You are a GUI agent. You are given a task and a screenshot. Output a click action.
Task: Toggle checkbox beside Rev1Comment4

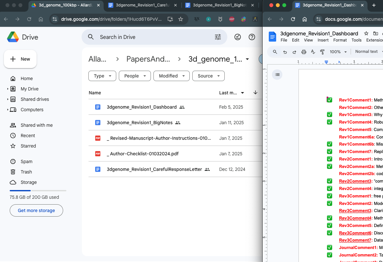pyautogui.click(x=330, y=122)
